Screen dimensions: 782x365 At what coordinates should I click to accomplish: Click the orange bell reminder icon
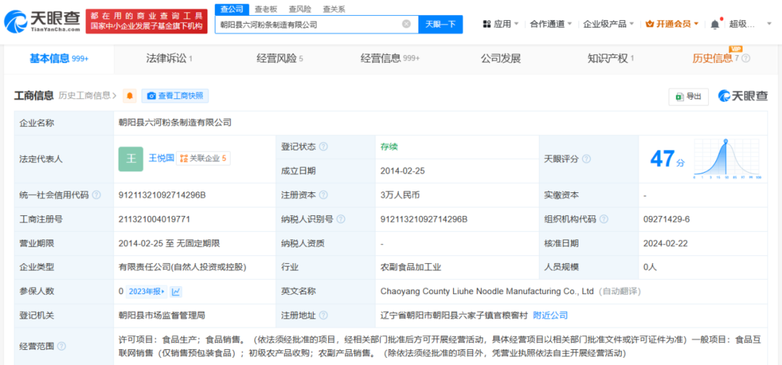click(130, 95)
